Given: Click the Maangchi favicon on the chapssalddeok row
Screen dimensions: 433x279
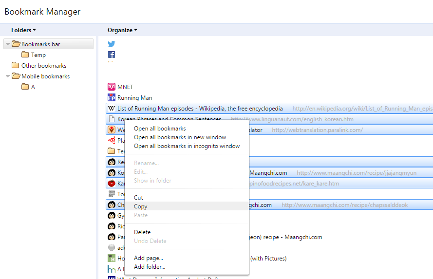Looking at the screenshot, I should tap(112, 205).
